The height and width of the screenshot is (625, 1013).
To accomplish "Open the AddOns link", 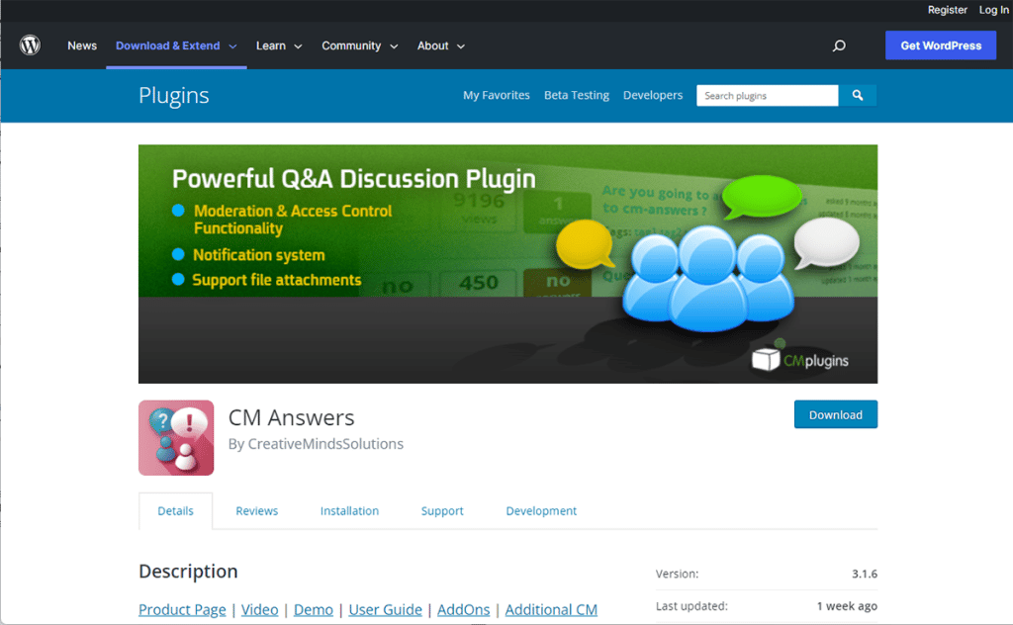I will coord(463,609).
